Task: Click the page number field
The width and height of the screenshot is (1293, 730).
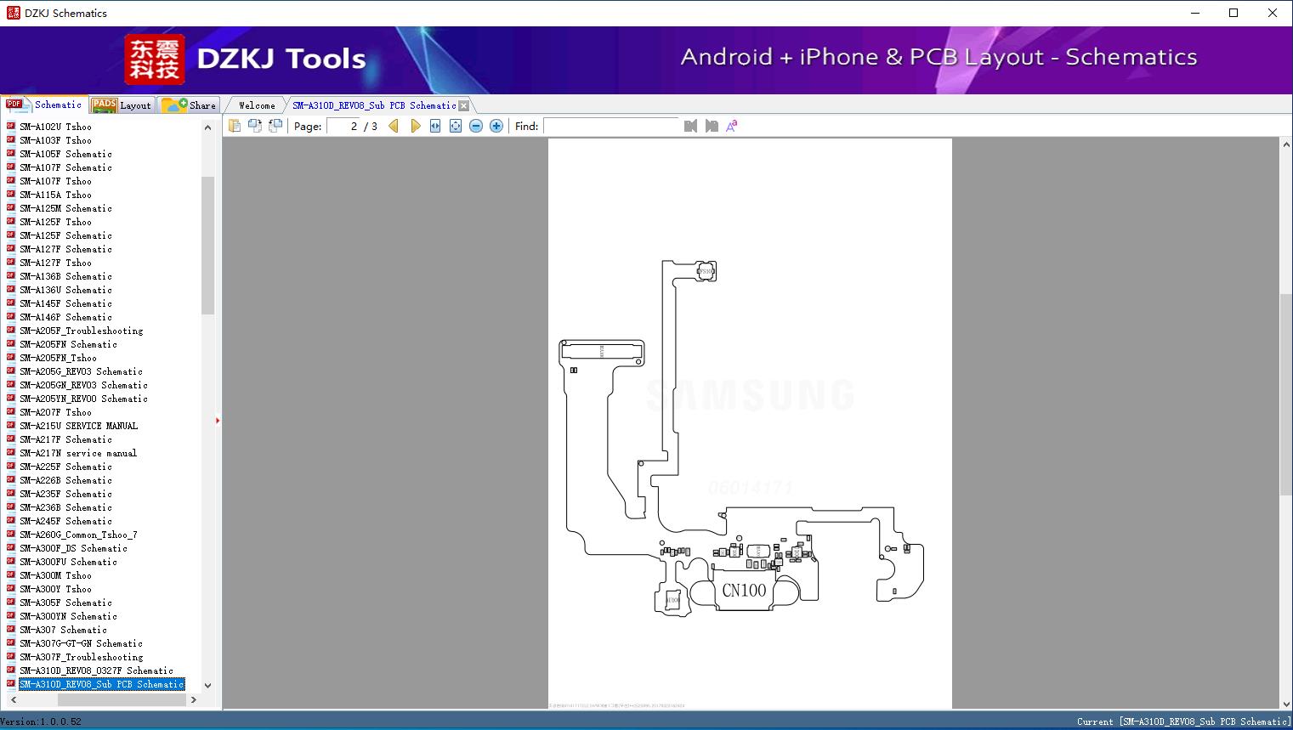Action: coord(343,126)
